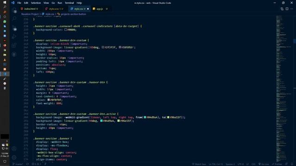Open File Explorer from taskbar
Image resolution: width=296 pixels, height=166 pixels.
5,55
